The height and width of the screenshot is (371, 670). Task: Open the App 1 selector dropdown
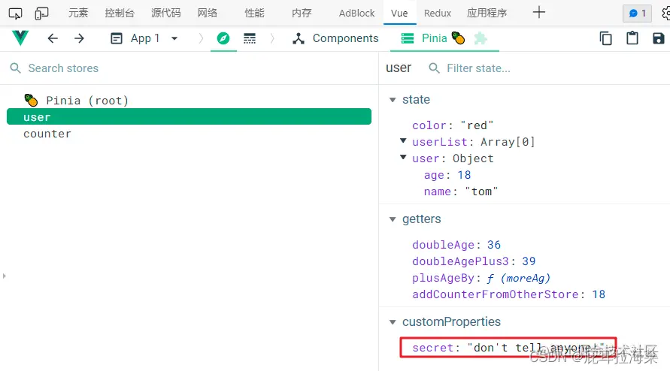(144, 38)
